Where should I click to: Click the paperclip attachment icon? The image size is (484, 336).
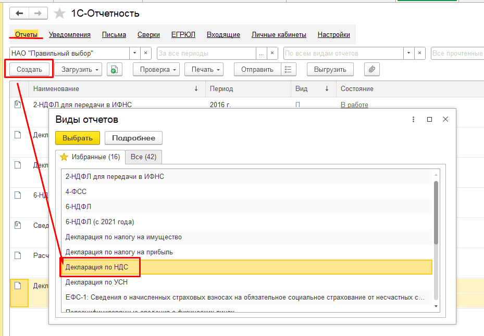[x=371, y=69]
